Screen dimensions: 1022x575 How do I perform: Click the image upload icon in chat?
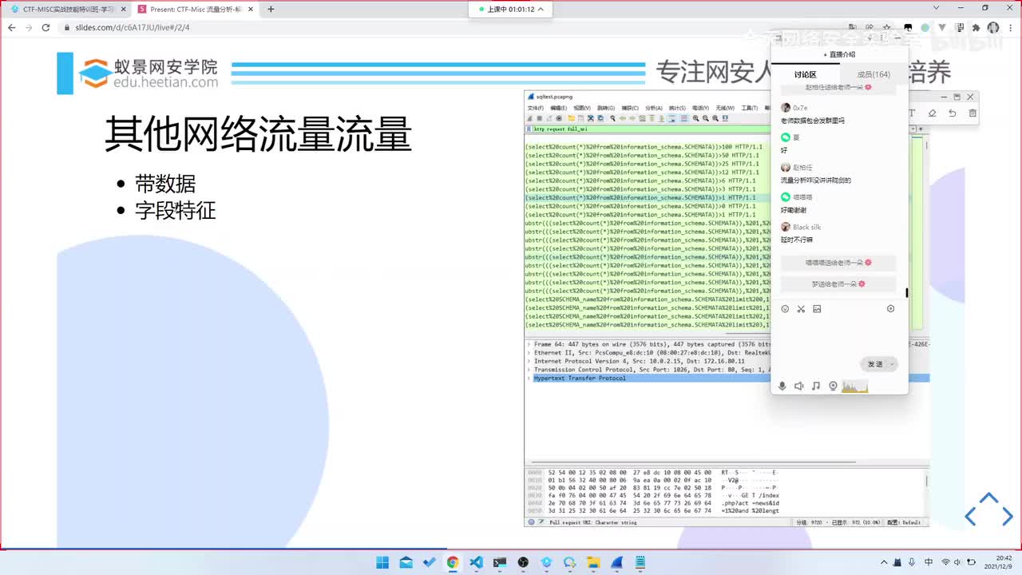[x=817, y=309]
